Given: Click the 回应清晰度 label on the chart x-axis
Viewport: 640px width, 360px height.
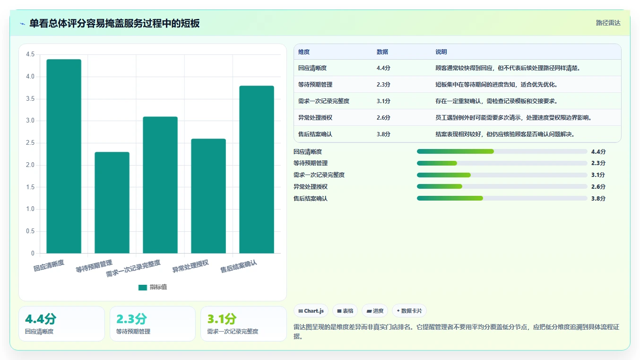Looking at the screenshot, I should (x=49, y=265).
